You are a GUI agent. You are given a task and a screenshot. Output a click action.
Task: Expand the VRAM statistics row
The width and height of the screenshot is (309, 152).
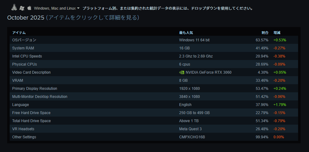(x=17, y=81)
